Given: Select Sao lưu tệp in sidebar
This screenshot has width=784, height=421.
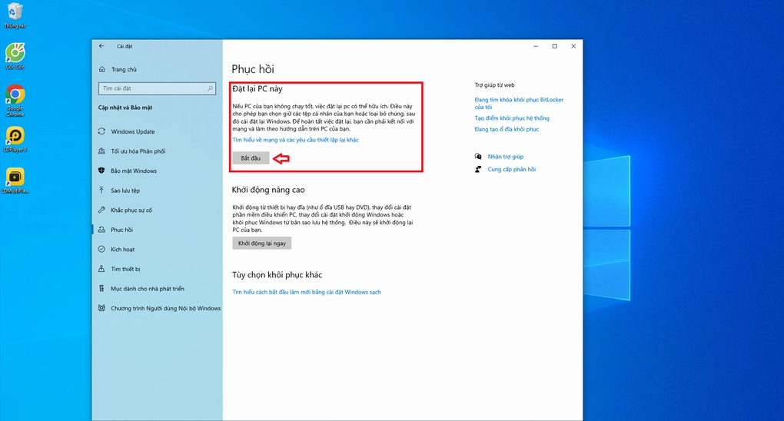Looking at the screenshot, I should tap(125, 191).
